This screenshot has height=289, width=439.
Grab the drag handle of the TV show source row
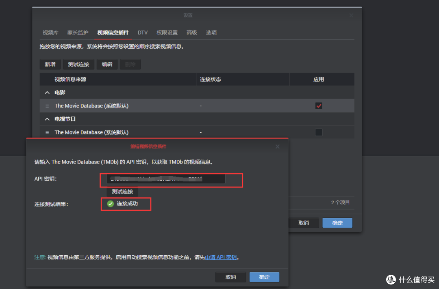[x=47, y=132]
